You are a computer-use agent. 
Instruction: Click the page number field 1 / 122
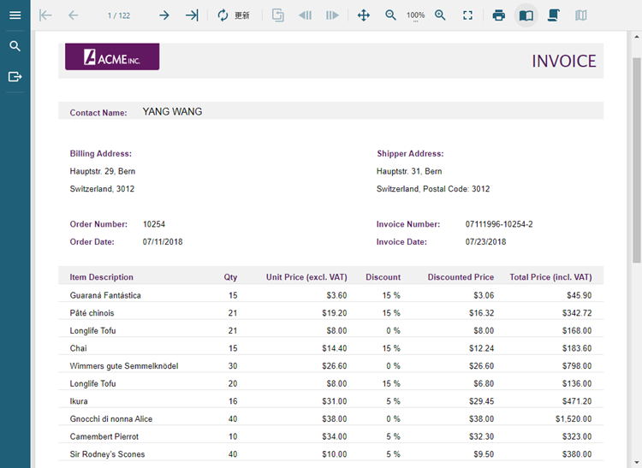click(119, 15)
